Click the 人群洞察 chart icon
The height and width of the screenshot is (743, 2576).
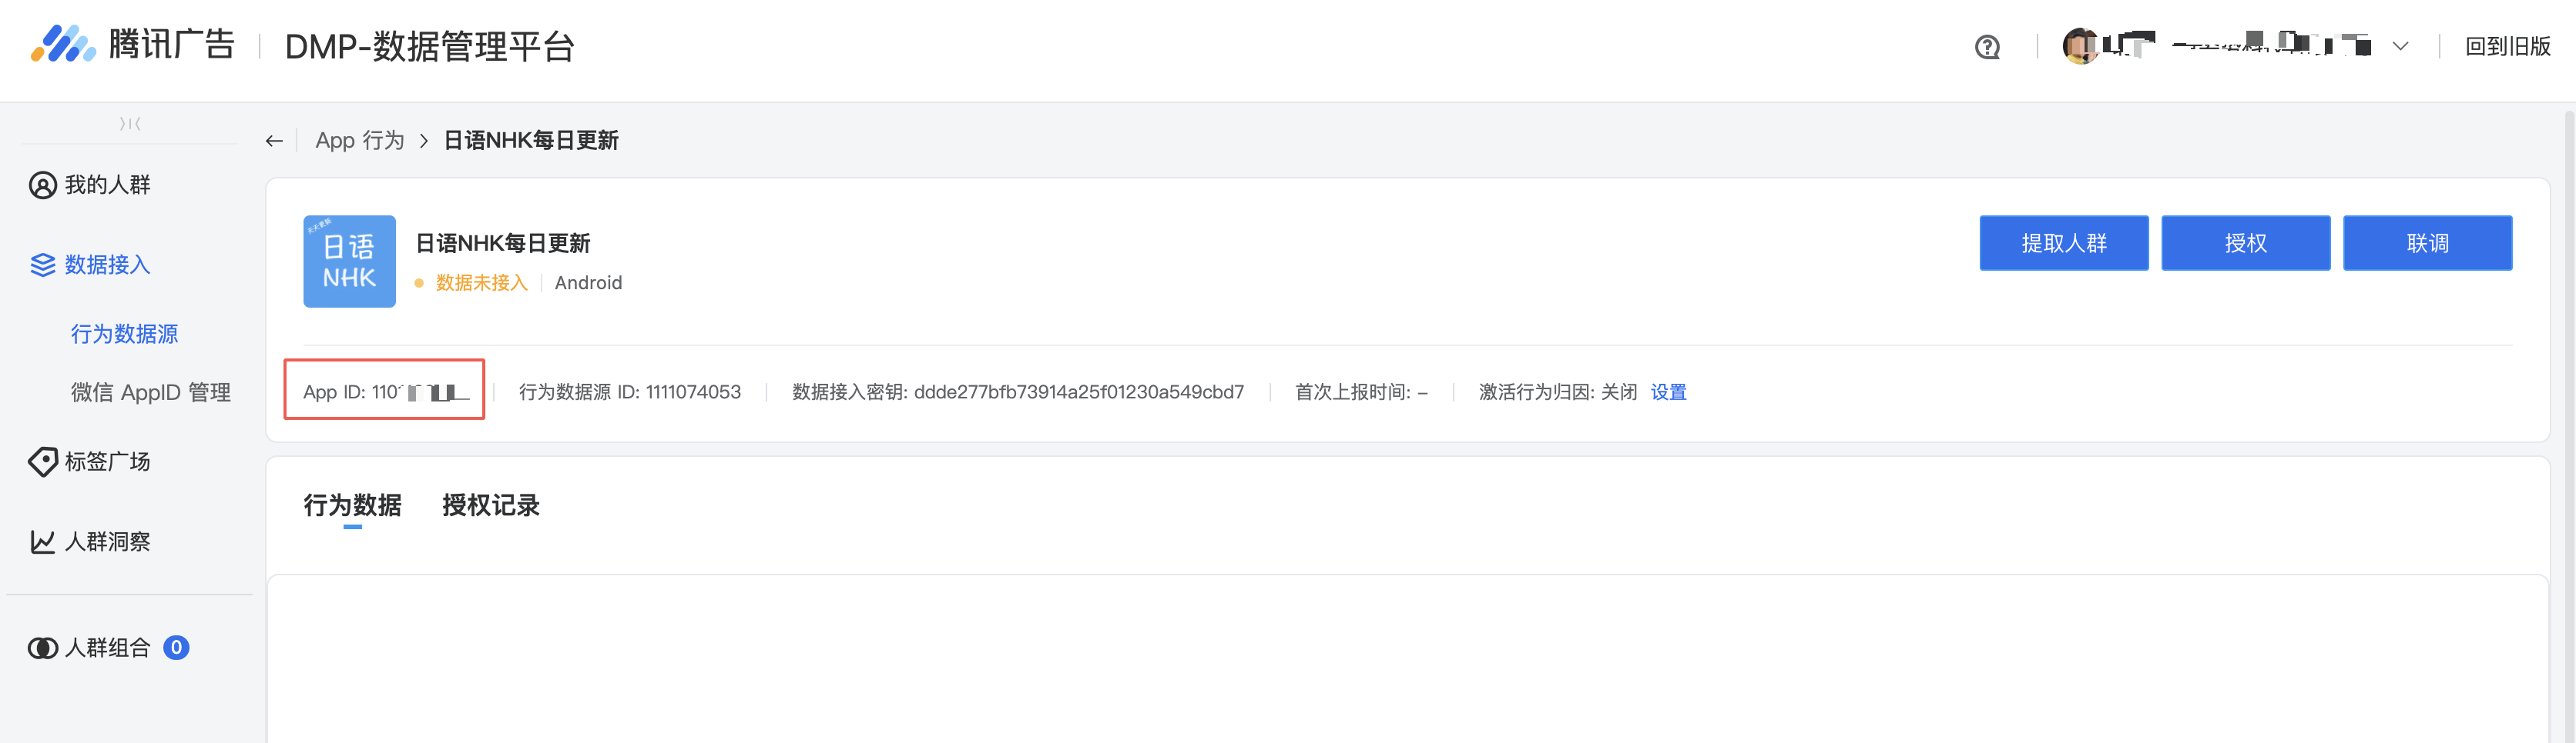click(x=42, y=541)
